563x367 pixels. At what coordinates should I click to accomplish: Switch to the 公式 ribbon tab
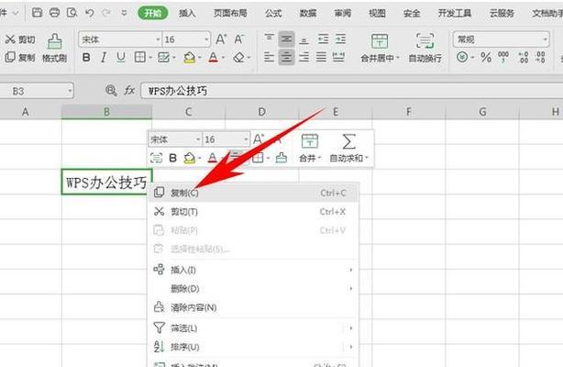pyautogui.click(x=273, y=13)
